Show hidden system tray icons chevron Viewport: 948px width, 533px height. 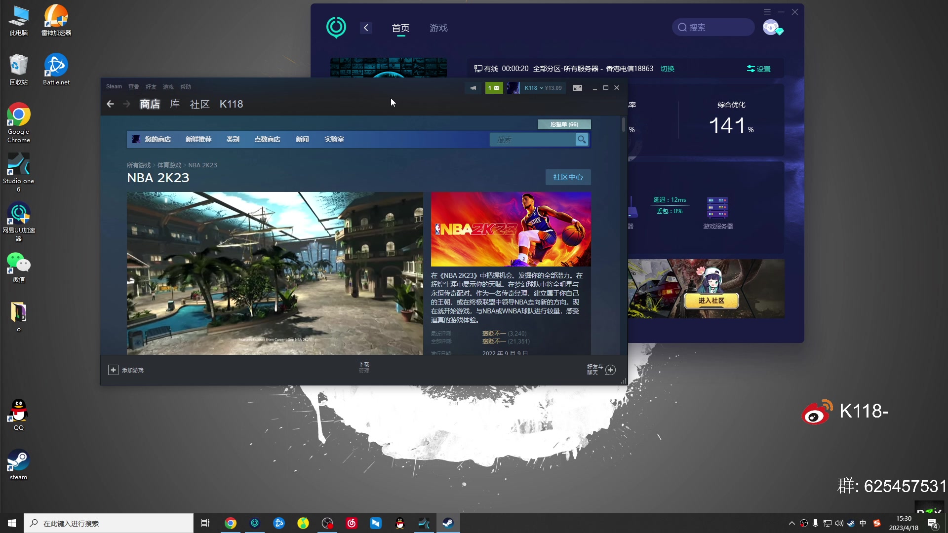click(792, 523)
